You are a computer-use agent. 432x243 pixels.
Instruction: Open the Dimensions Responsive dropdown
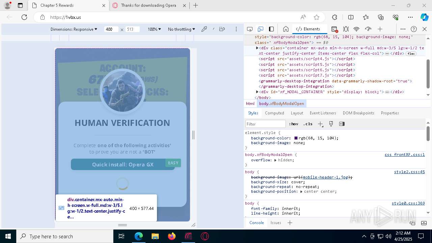[x=74, y=29]
